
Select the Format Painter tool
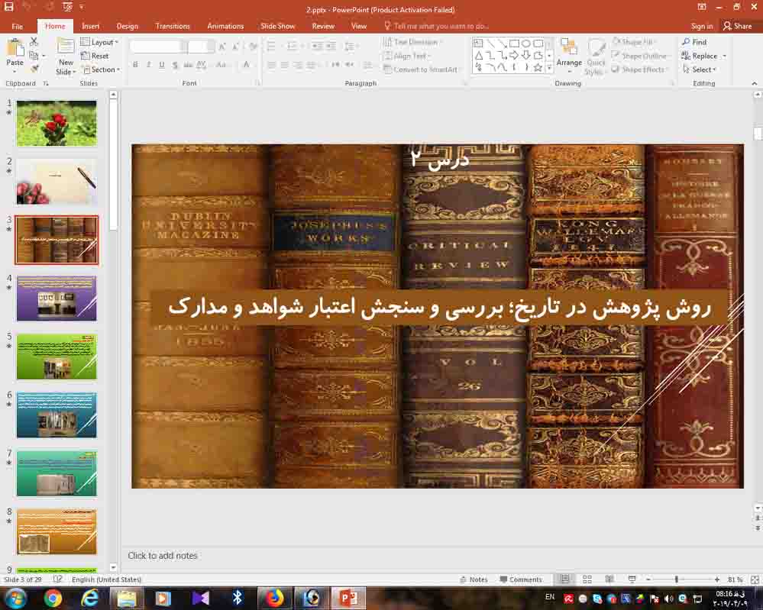(35, 69)
